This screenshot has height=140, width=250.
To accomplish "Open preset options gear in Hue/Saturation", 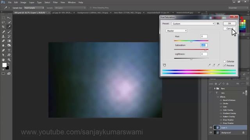I will click(218, 23).
